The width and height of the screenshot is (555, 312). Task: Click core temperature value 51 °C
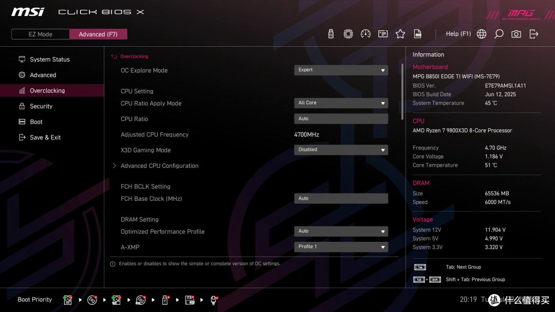coord(491,165)
